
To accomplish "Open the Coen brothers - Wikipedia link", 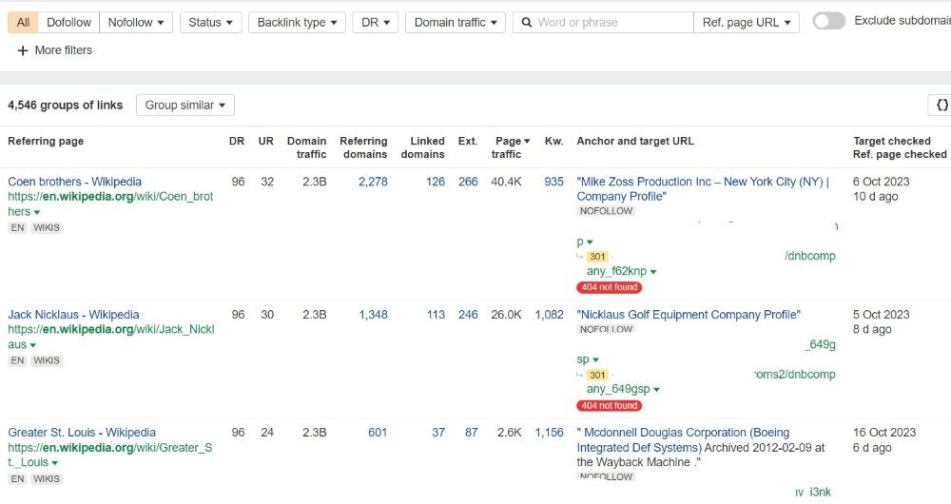I will coord(74,182).
